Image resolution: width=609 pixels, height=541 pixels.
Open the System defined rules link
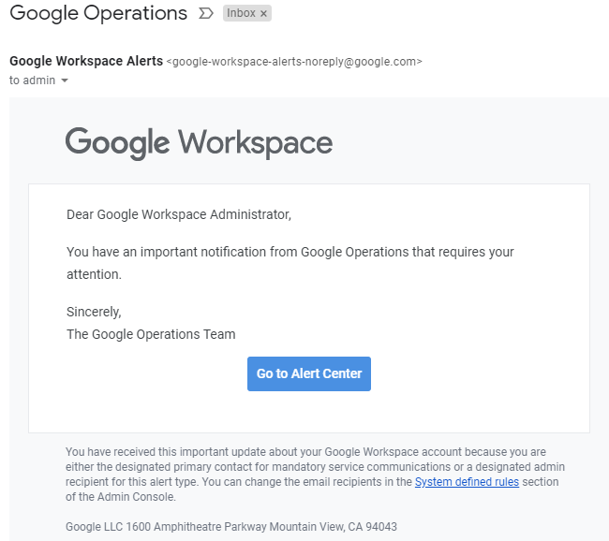[x=467, y=482]
